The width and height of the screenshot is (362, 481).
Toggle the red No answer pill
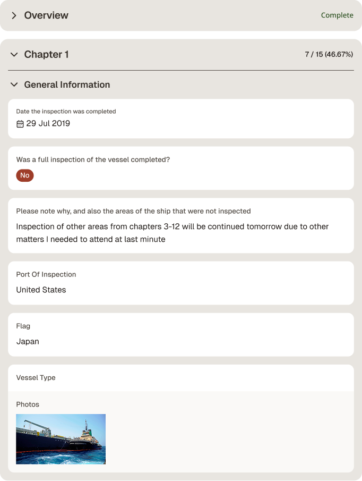coord(25,175)
